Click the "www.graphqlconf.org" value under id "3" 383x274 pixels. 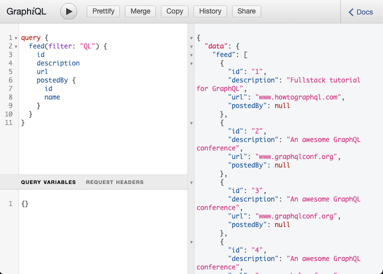[x=296, y=216]
